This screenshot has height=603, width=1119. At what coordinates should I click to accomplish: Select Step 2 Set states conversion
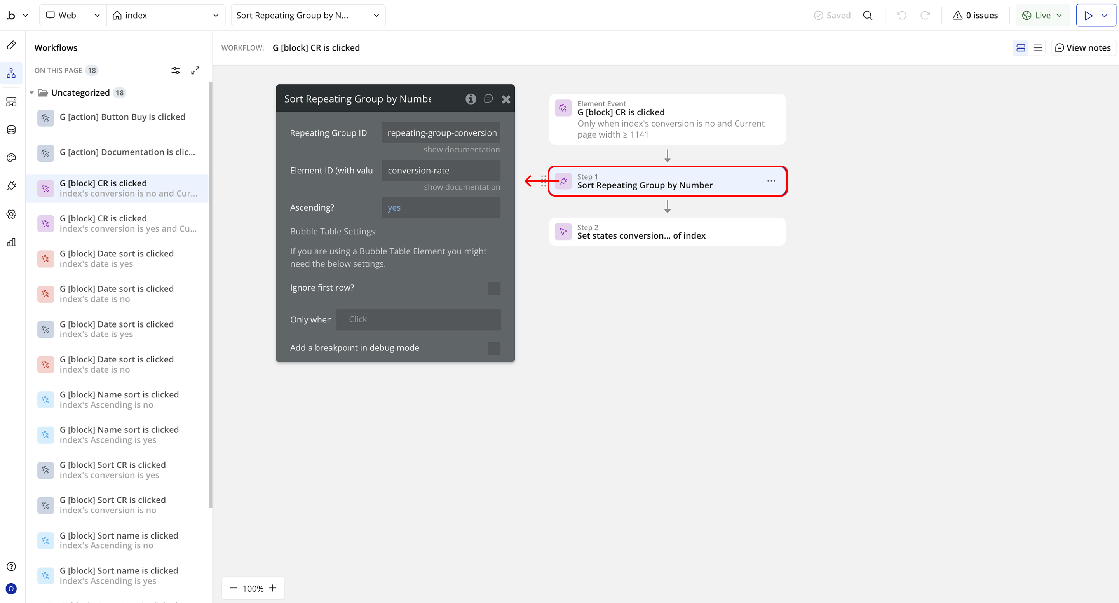[x=667, y=232]
